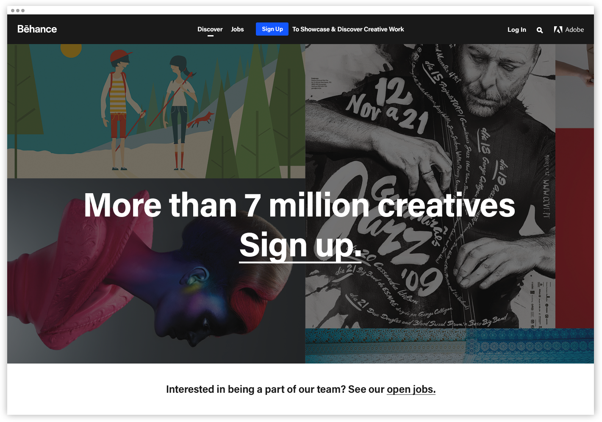Open the Discover menu item
Image resolution: width=602 pixels, height=422 pixels.
tap(210, 29)
